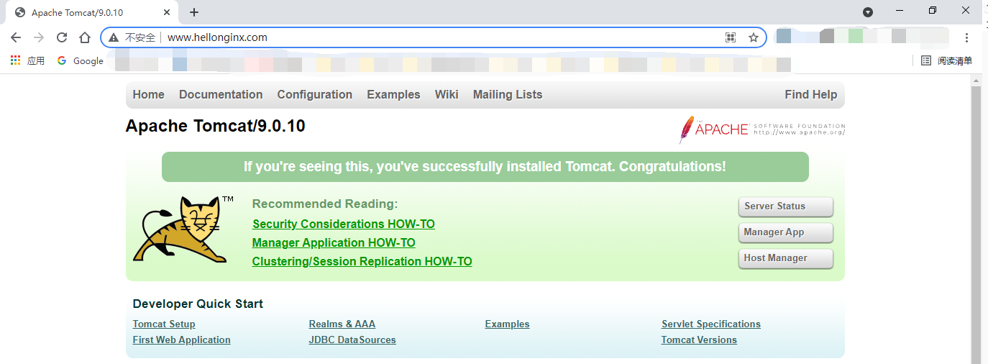The height and width of the screenshot is (364, 988).
Task: Open the Google bookmark
Action: click(81, 60)
